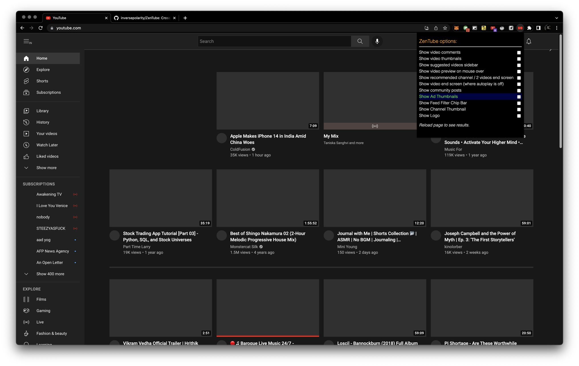Check the Show Logo option

[519, 116]
